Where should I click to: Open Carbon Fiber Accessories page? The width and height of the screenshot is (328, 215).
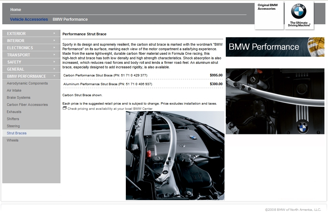(27, 105)
